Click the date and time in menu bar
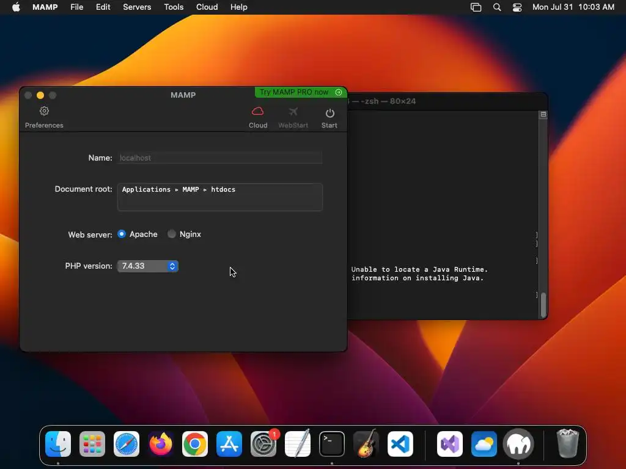The height and width of the screenshot is (469, 626). (573, 7)
